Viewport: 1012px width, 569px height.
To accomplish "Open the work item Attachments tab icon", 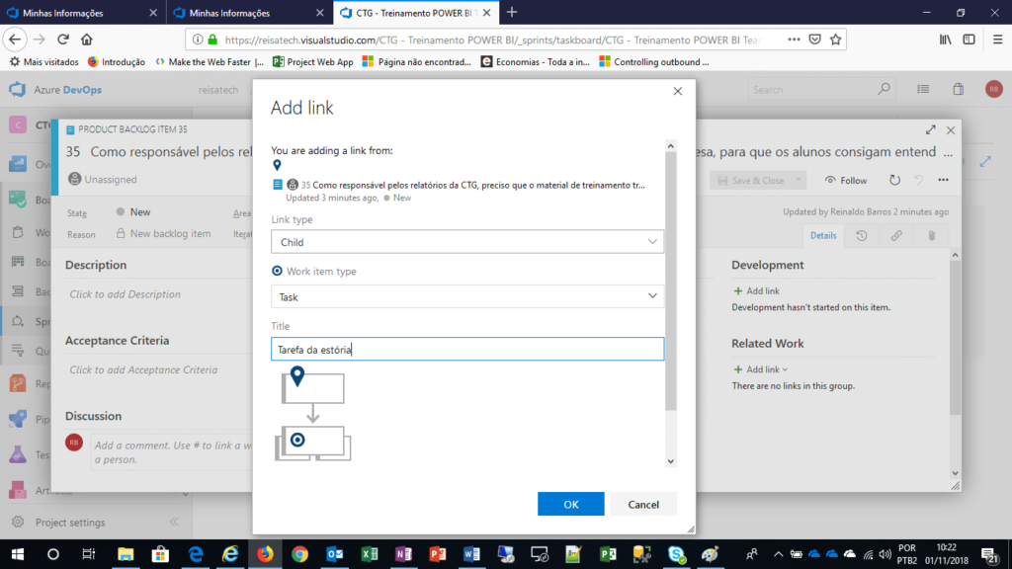I will coord(930,235).
